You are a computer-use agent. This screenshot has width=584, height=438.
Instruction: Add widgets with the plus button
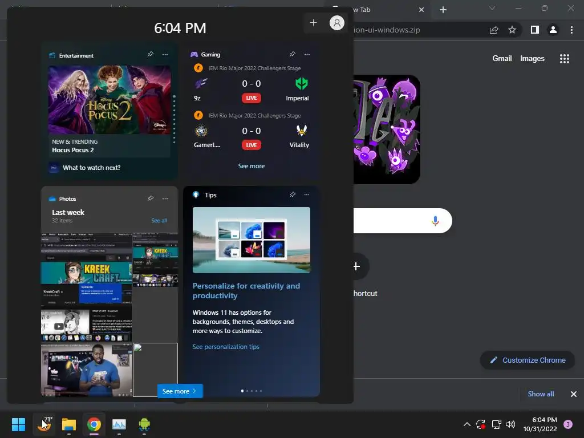[x=313, y=23]
